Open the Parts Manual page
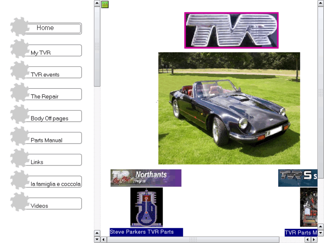Screen dimensions: 324x243 pos(54,138)
